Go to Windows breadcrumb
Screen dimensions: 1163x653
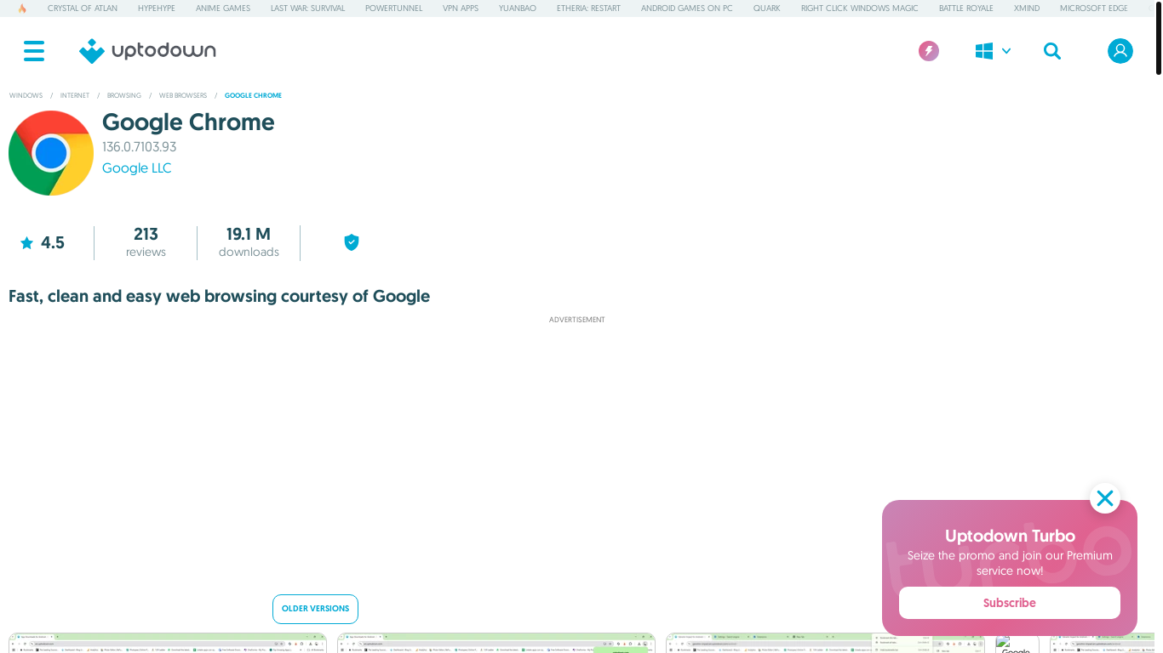(26, 96)
